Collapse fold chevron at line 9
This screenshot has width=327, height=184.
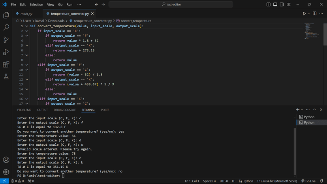point(27,65)
